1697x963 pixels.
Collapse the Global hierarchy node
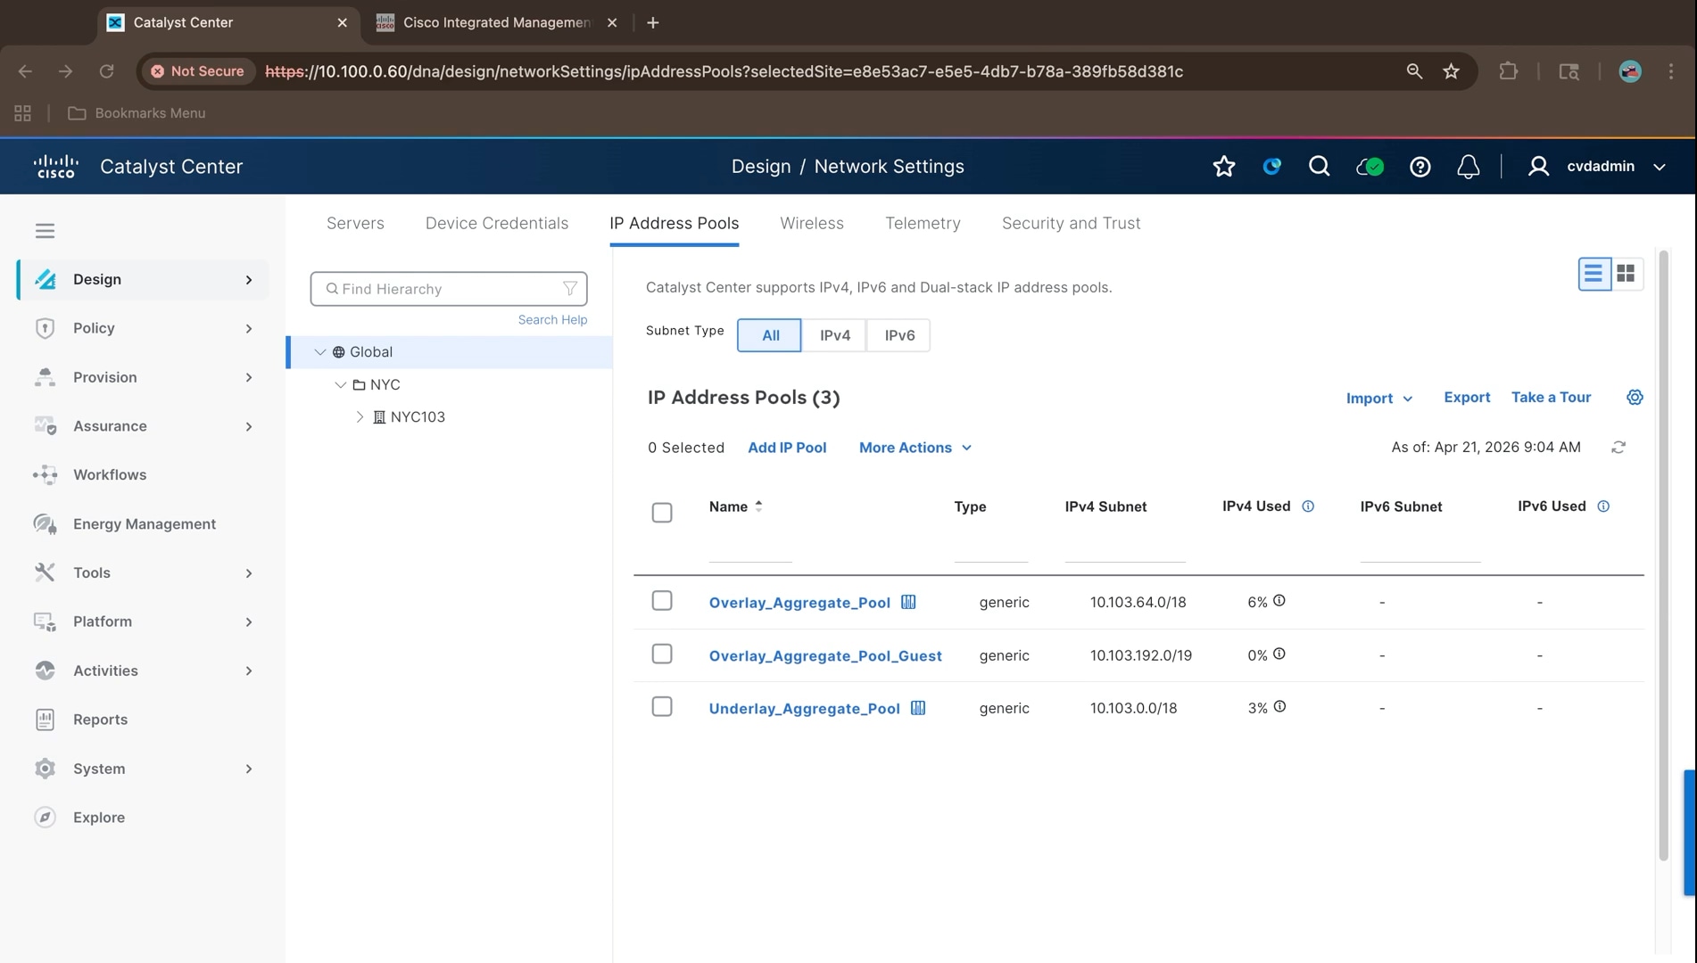(319, 352)
